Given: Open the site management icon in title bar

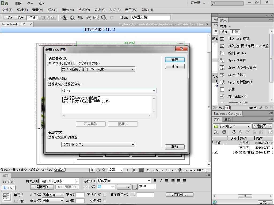Looking at the screenshot, I should (x=41, y=3).
